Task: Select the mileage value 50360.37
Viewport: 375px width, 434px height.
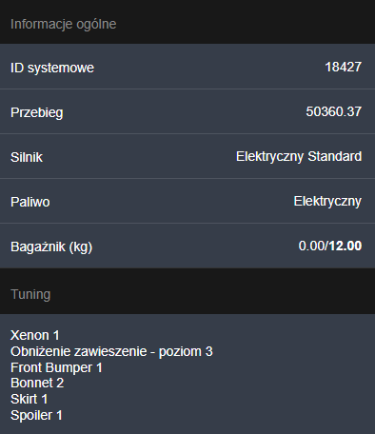Action: point(334,111)
